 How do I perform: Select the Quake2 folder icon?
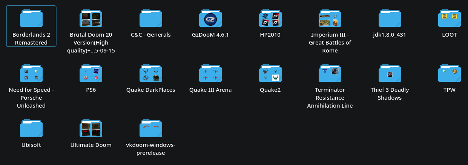pos(270,73)
